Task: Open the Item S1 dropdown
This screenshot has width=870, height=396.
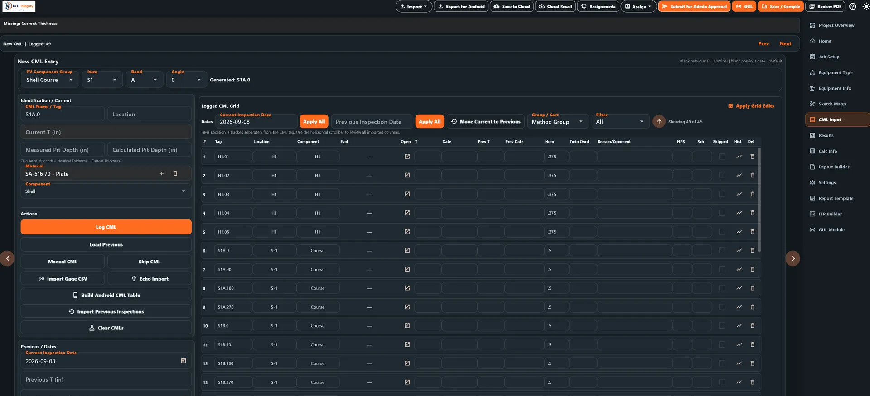Action: tap(102, 80)
